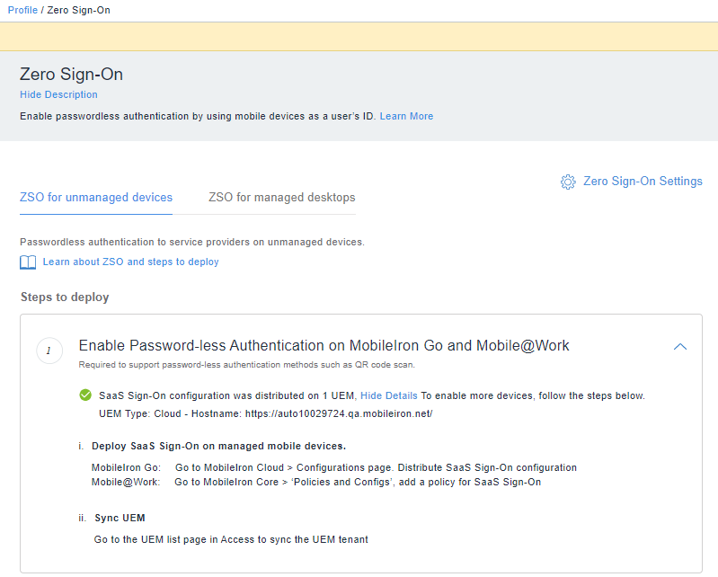Click the UEM hostname URL text

point(339,413)
